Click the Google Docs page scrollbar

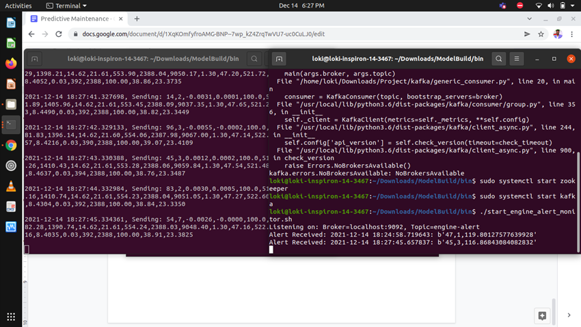click(554, 311)
